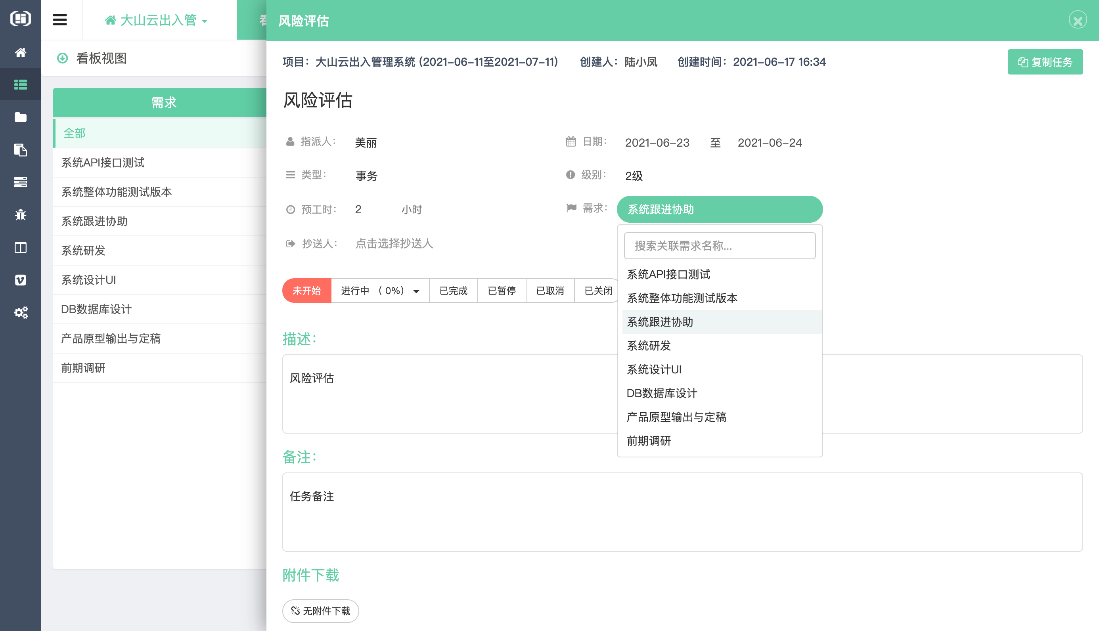This screenshot has width=1099, height=631.
Task: Select 系统设计UI in left requirements panel
Action: tap(88, 280)
